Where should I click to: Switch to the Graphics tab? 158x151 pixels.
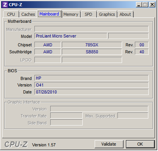(107, 14)
